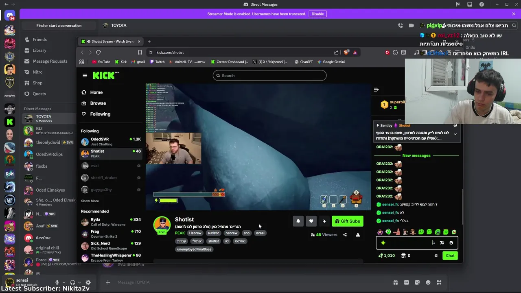The image size is (521, 293).
Task: Click Find or start a conversation
Action: coord(59,25)
